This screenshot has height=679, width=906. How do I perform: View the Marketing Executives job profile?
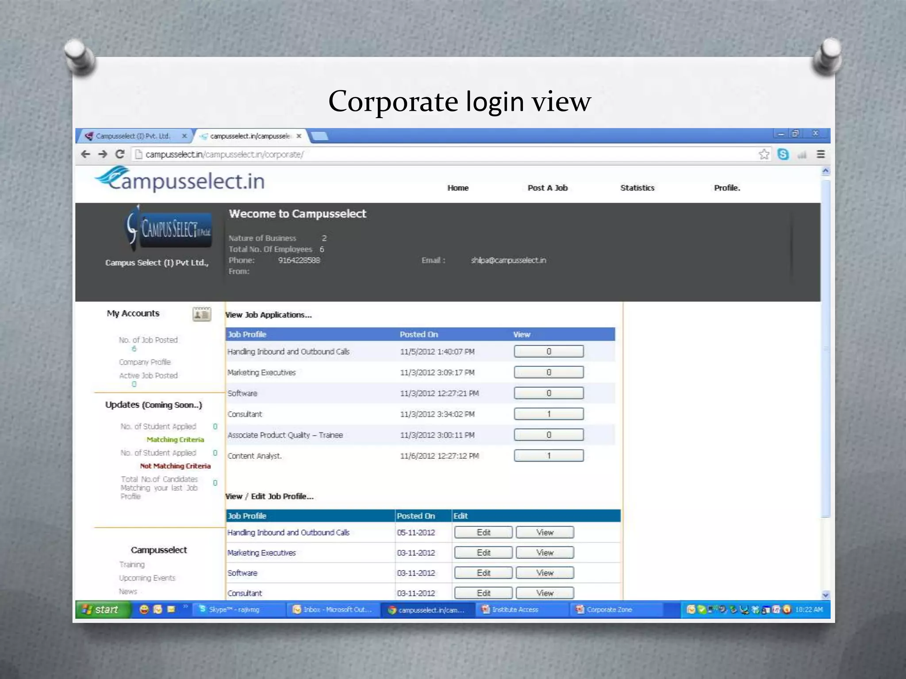point(545,553)
